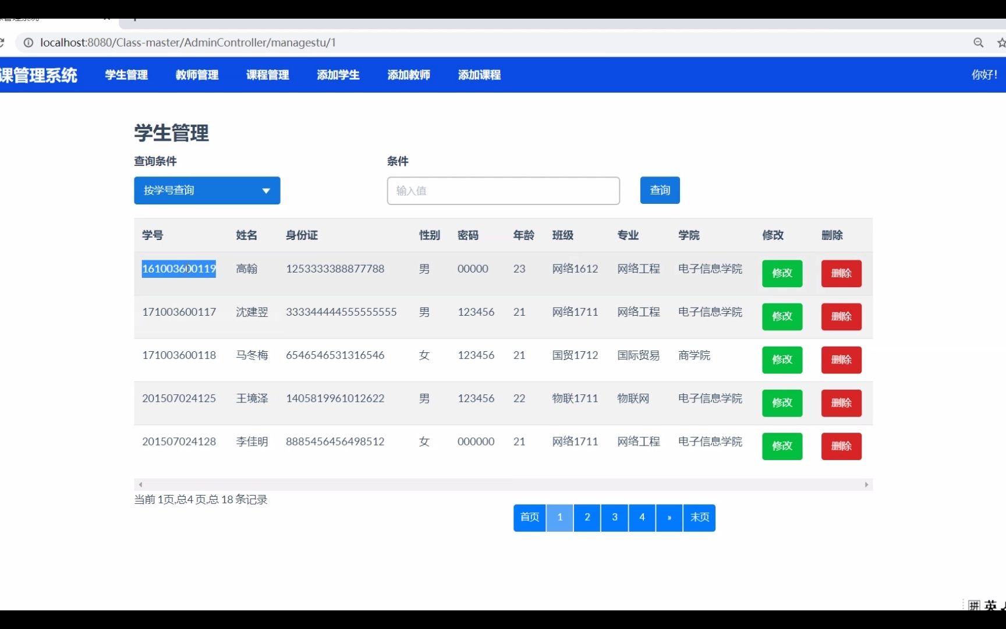Click the site info icon in address bar

[28, 43]
